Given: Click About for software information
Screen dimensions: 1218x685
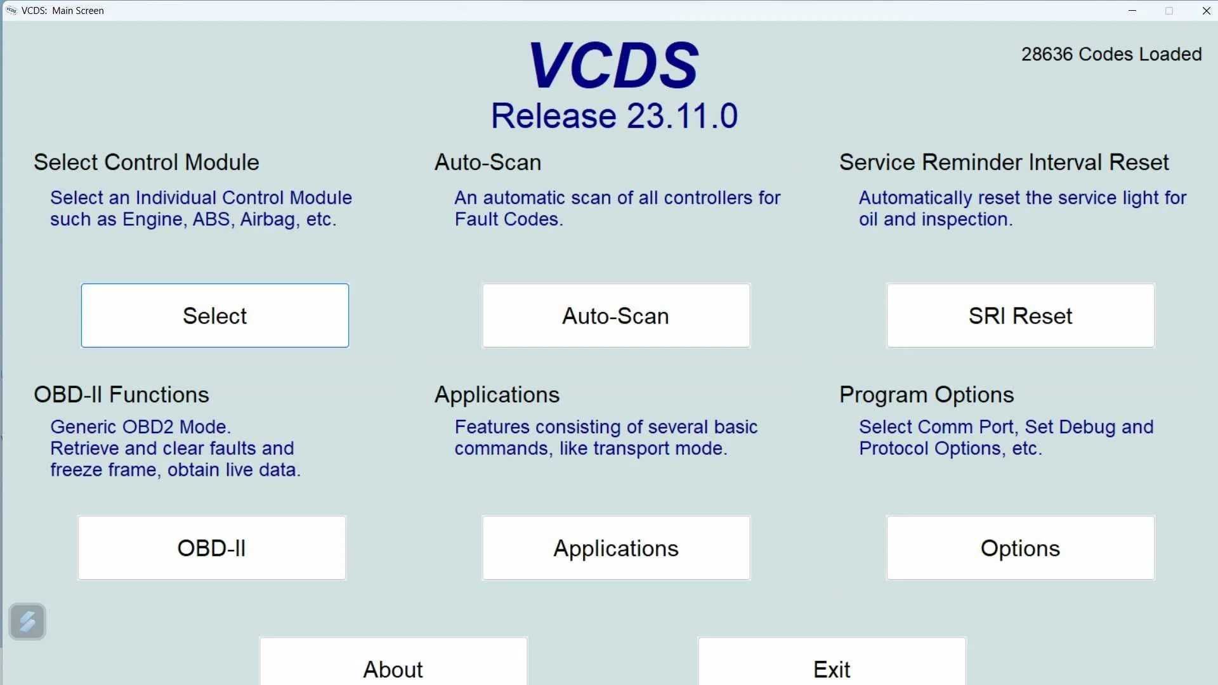Looking at the screenshot, I should tap(392, 669).
